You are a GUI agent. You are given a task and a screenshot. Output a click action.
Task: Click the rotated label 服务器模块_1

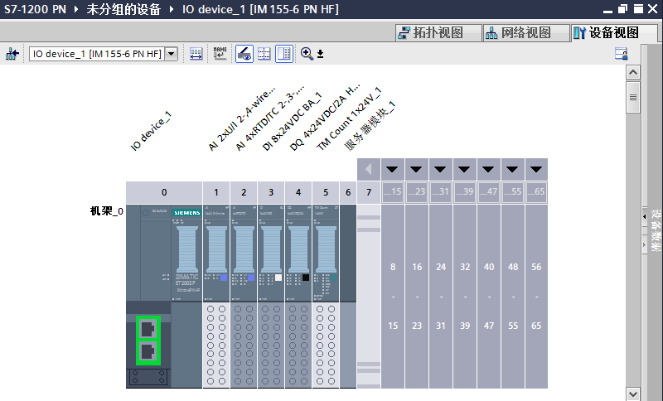370,126
